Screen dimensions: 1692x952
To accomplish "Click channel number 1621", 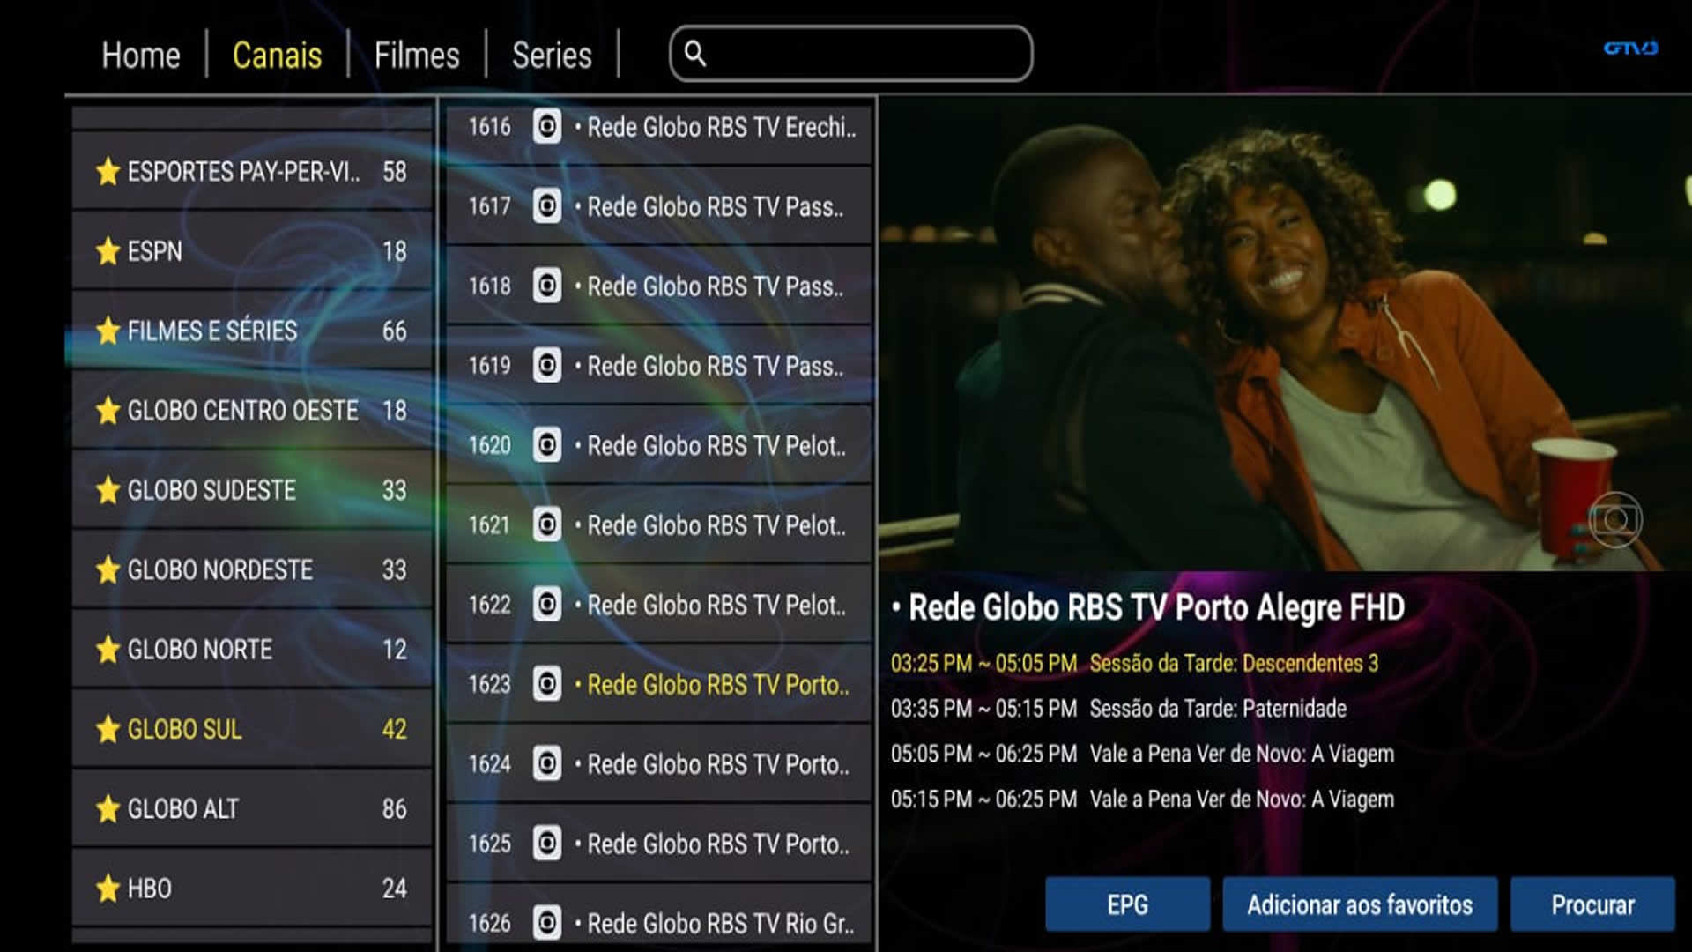I will coord(490,524).
